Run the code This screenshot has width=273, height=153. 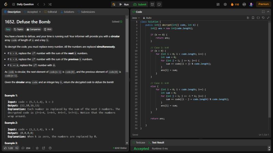tap(124, 4)
